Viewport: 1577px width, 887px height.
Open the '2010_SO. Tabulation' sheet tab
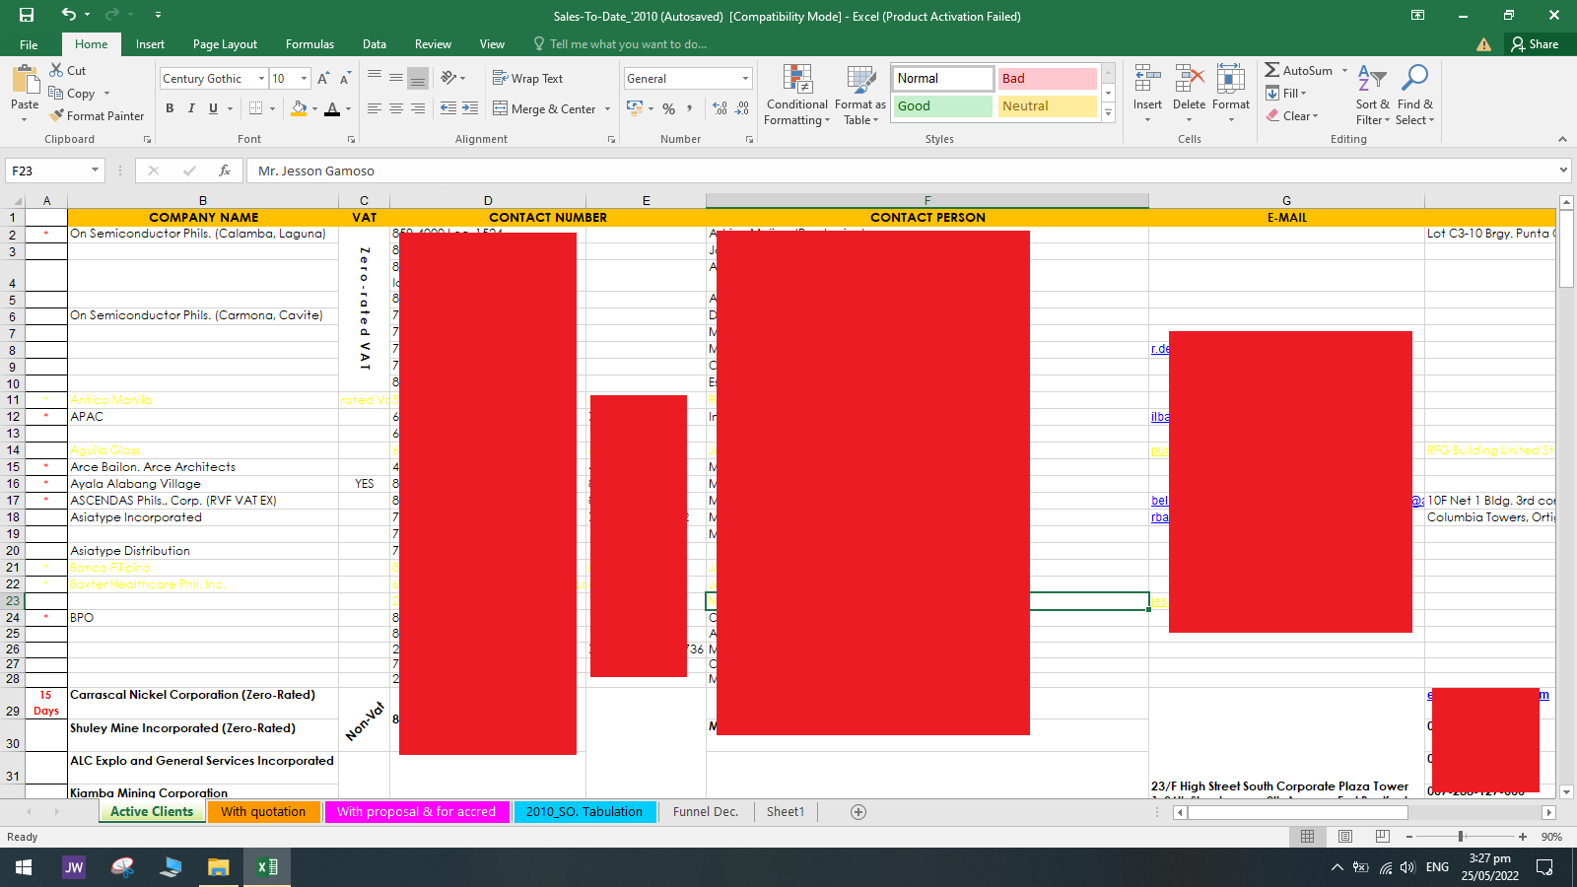tap(583, 812)
